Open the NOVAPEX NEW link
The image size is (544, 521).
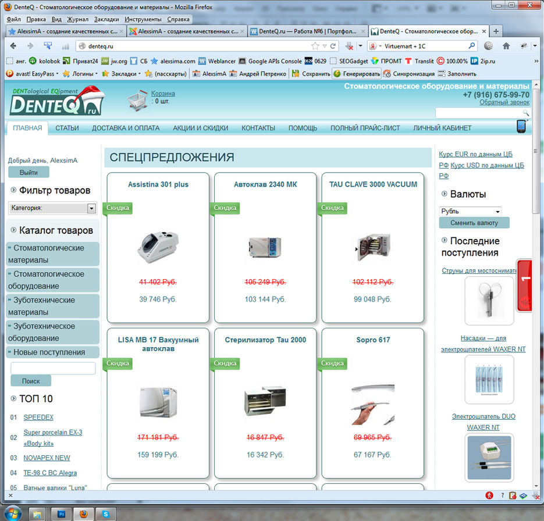coord(47,458)
